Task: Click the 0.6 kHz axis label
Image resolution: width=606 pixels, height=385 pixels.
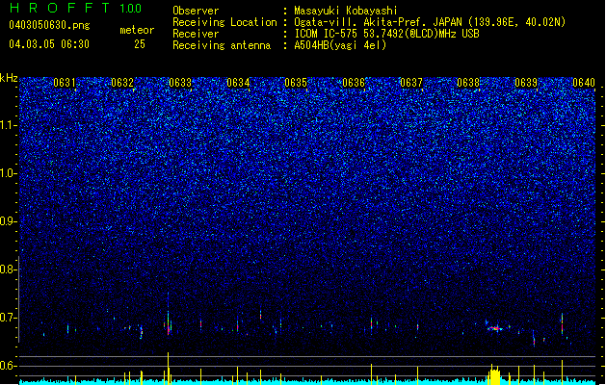Action: point(9,366)
